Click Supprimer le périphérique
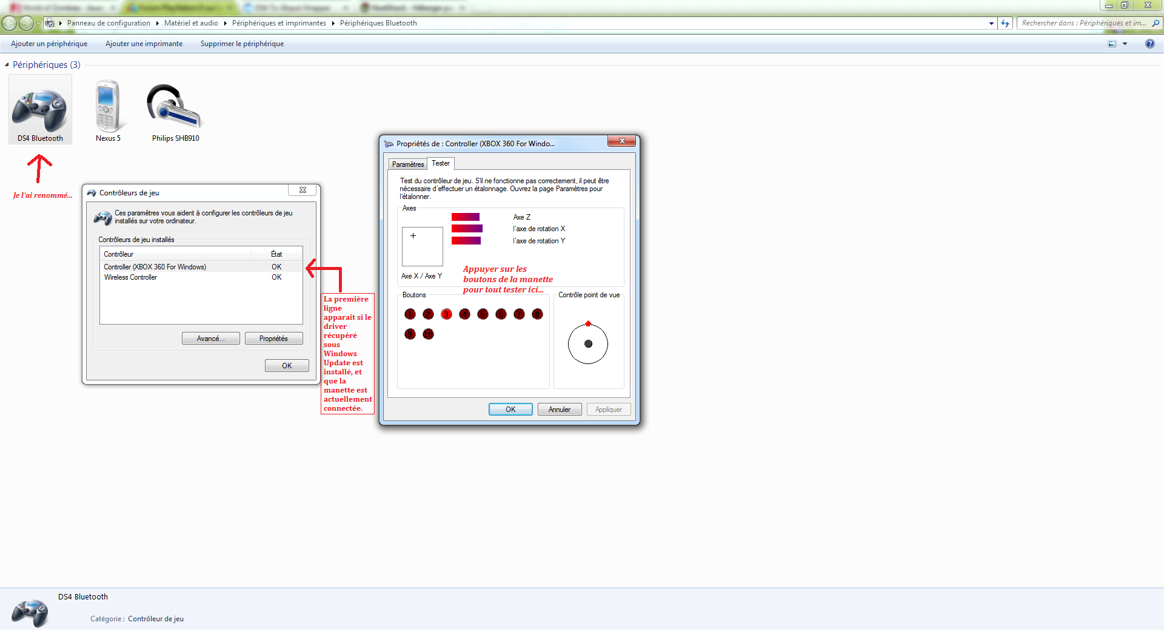 coord(242,44)
